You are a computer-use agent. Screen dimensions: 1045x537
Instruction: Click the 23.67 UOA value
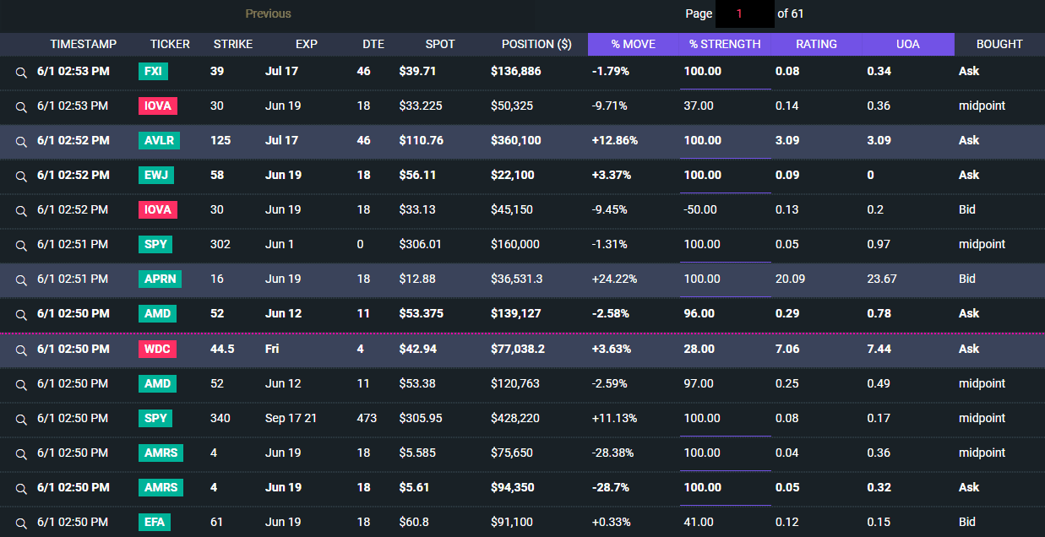click(x=882, y=279)
